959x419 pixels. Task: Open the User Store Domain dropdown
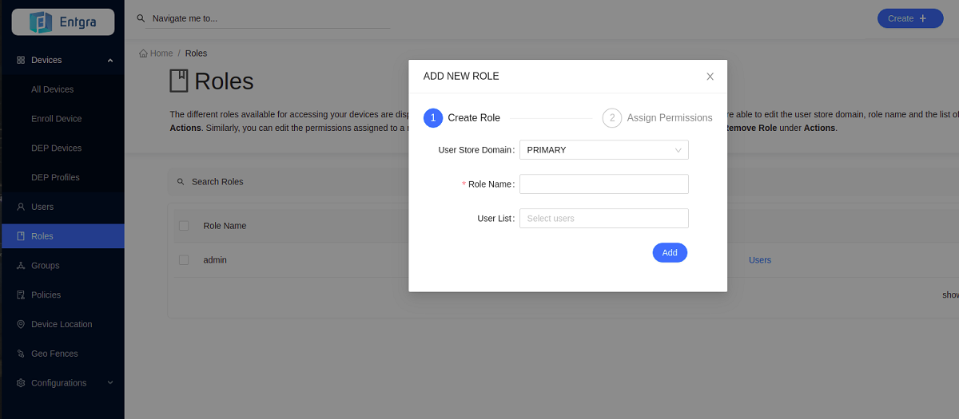tap(603, 150)
